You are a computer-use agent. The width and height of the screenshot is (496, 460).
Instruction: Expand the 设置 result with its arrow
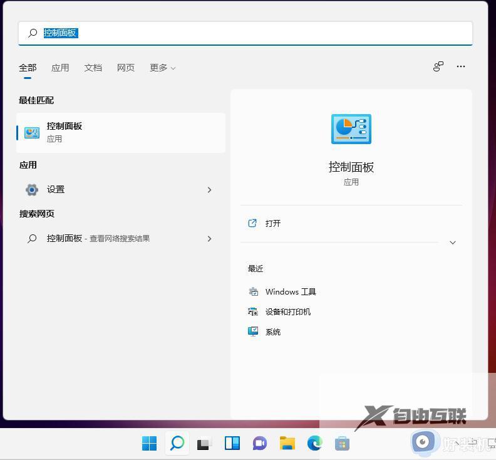pyautogui.click(x=209, y=190)
